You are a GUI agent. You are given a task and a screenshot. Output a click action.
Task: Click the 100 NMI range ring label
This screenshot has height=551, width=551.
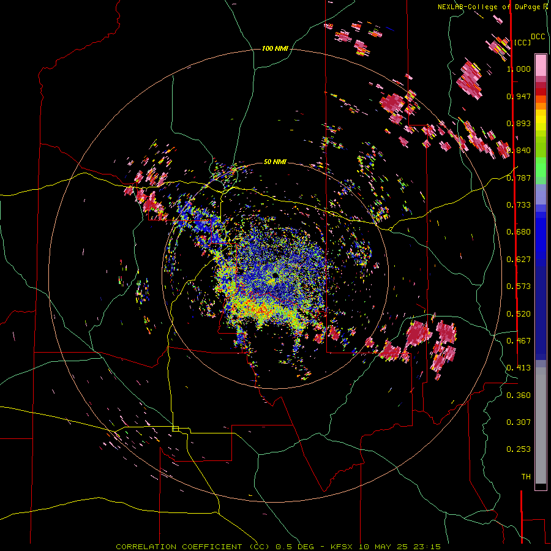(x=275, y=48)
